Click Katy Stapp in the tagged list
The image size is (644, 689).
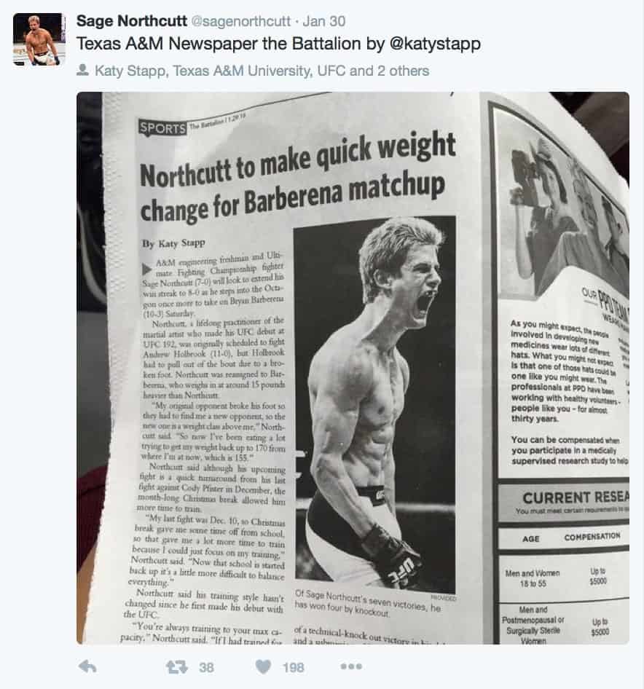point(130,71)
